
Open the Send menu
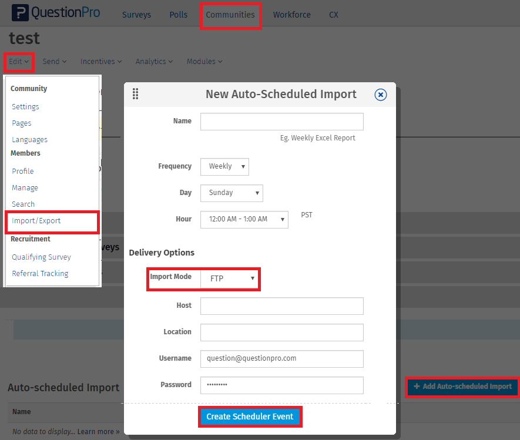(53, 61)
